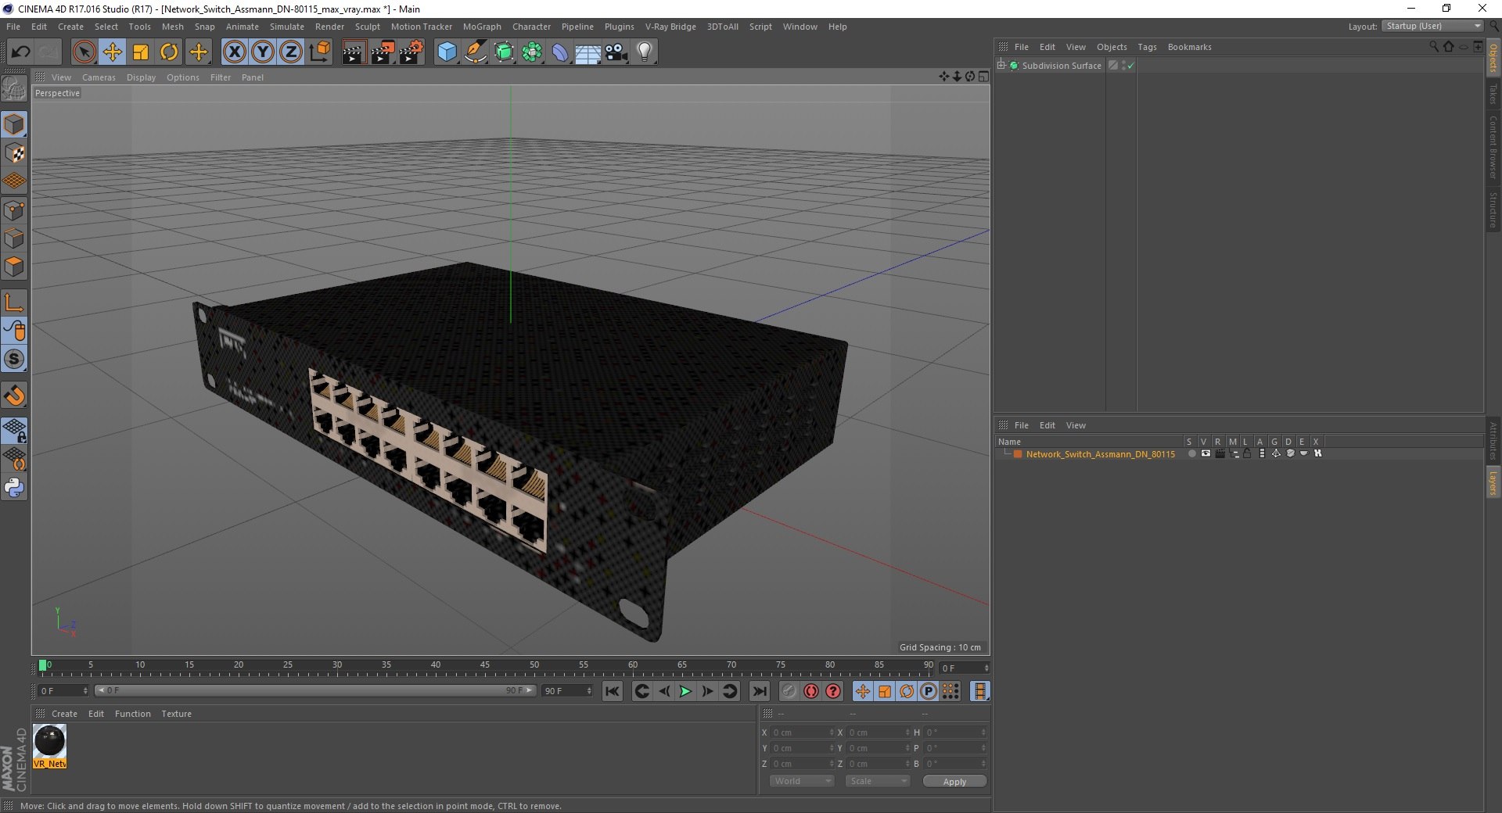Open the World coordinate system dropdown
1502x813 pixels.
802,781
